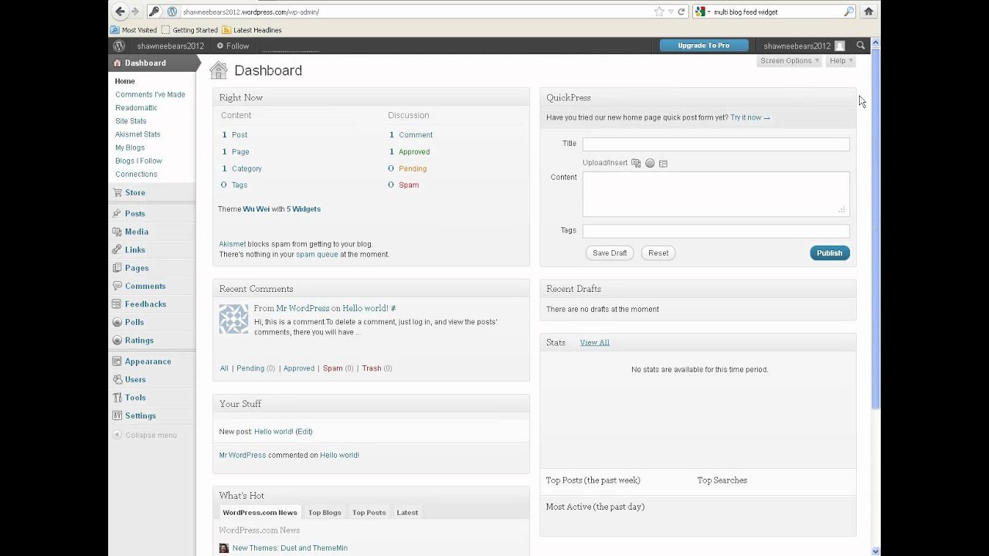Viewport: 989px width, 556px height.
Task: Click the Mr WordPress comment avatar
Action: click(x=233, y=318)
